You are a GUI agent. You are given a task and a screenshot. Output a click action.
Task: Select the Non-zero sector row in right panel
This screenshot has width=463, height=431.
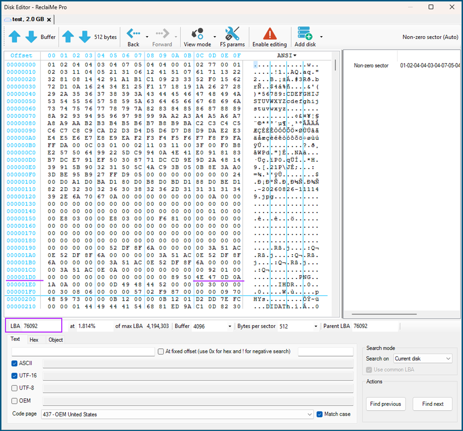pos(402,66)
